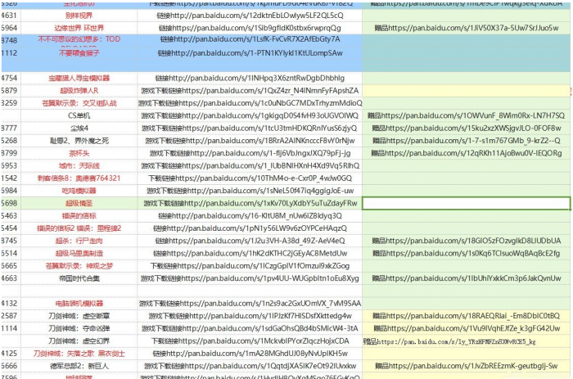
Task: Open the 刀剑神域：夺命凶弹 download link
Action: tap(249, 328)
